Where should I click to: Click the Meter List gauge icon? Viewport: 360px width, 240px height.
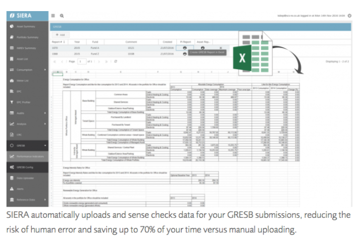pyautogui.click(x=12, y=81)
